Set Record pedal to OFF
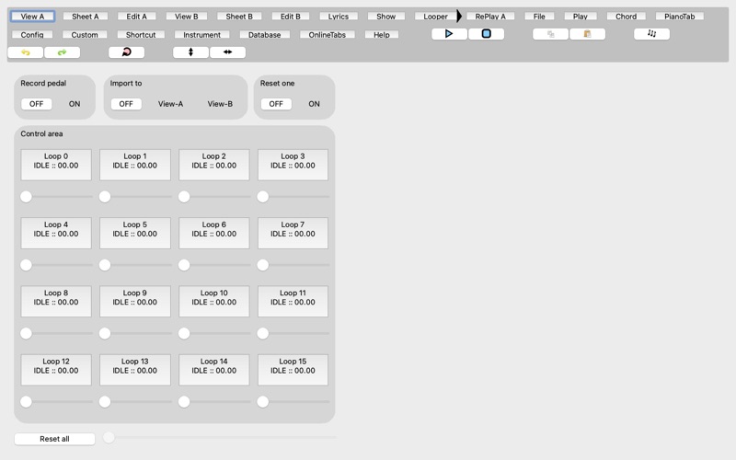 [x=36, y=104]
